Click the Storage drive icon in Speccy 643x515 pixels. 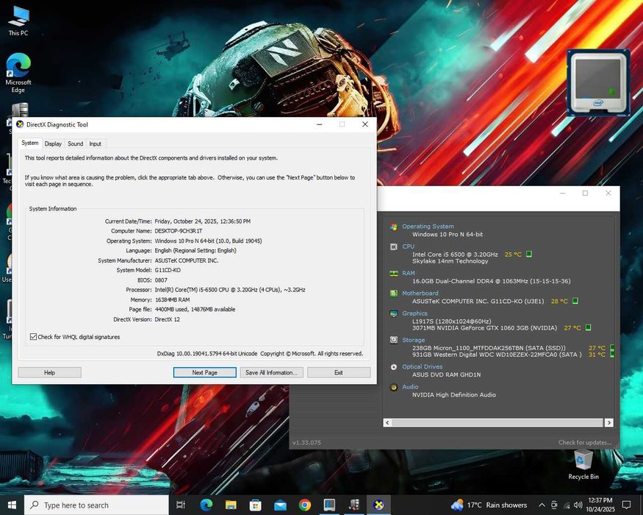[x=394, y=340]
